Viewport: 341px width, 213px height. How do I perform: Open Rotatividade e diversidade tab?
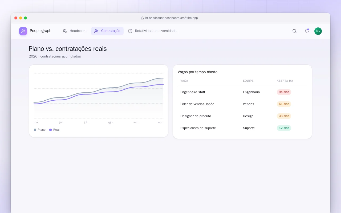(x=152, y=31)
